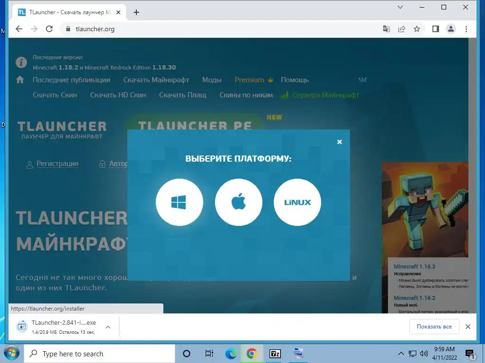This screenshot has height=363, width=485.
Task: View site info padlock icon
Action: pos(68,29)
